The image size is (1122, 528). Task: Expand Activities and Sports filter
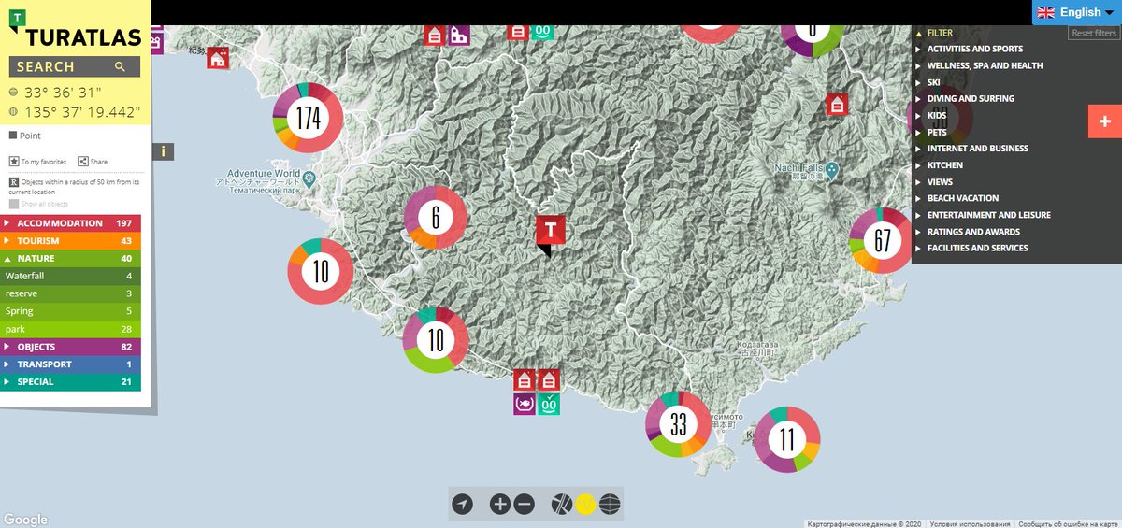[975, 49]
